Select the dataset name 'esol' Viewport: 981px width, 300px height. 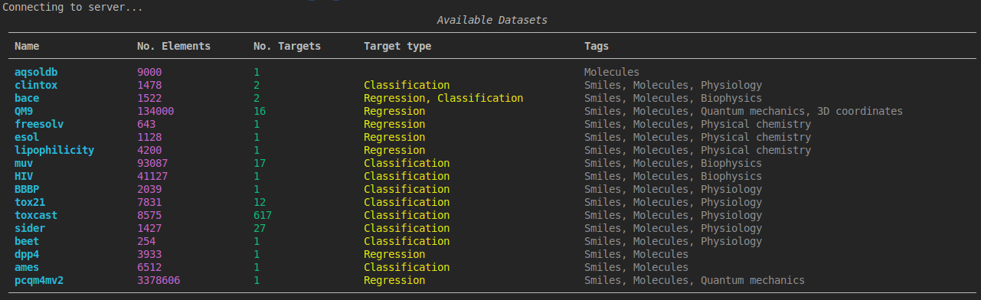coord(27,137)
